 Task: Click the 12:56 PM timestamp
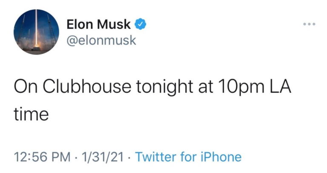(x=42, y=157)
